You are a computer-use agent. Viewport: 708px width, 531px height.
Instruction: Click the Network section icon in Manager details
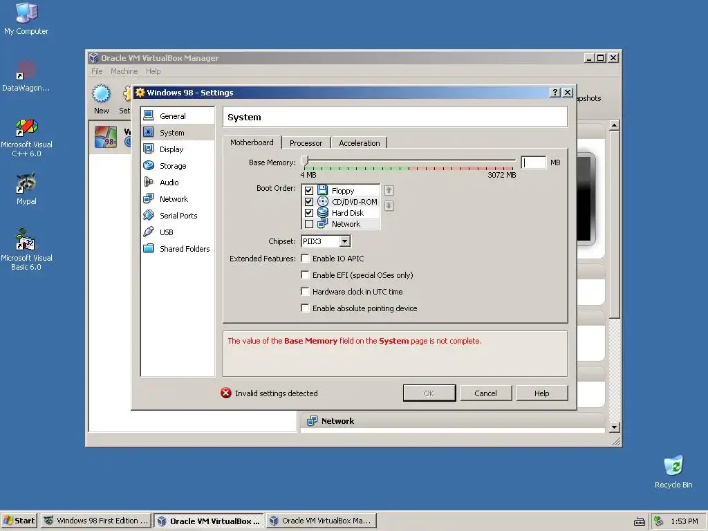click(x=312, y=421)
